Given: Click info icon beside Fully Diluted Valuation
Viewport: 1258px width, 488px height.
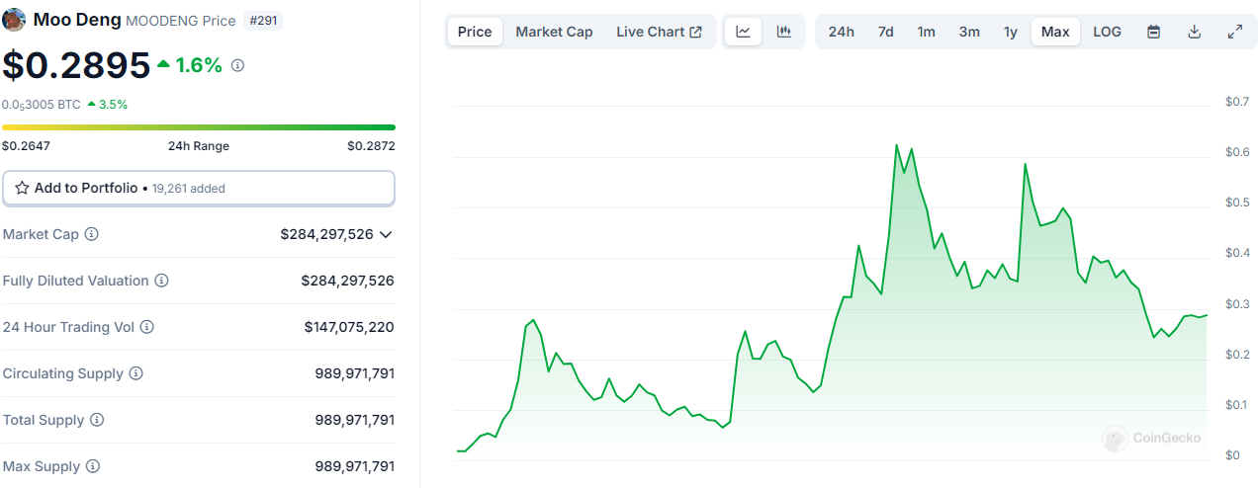Looking at the screenshot, I should [x=161, y=281].
